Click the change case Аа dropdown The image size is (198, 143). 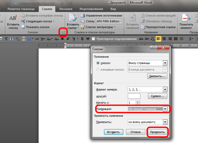click(x=49, y=39)
